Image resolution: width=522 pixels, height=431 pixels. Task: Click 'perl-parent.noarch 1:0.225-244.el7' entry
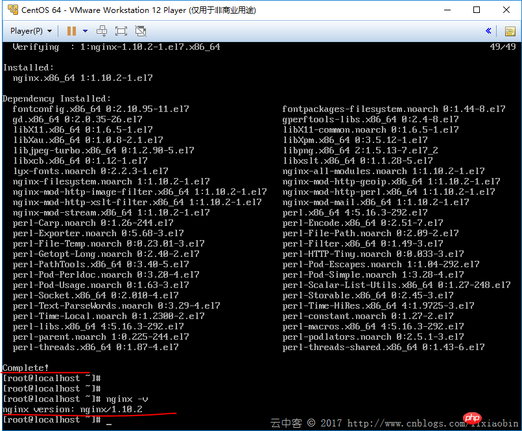click(x=101, y=337)
